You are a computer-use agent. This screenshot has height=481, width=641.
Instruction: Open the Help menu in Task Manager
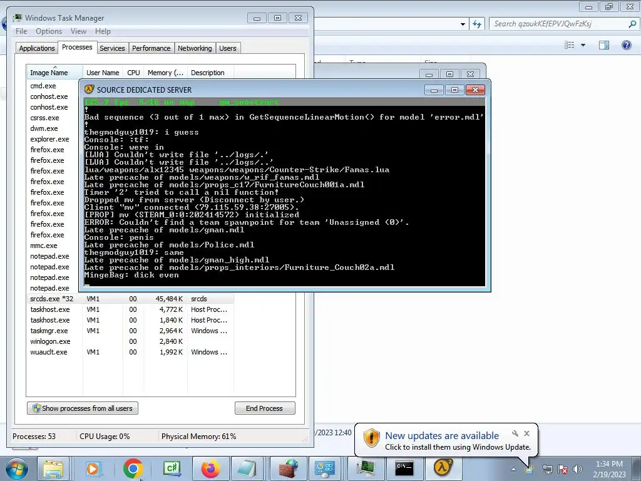click(x=103, y=31)
